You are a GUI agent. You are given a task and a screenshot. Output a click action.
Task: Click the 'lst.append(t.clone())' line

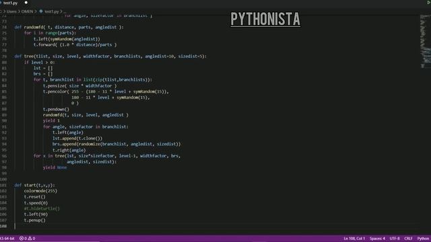click(x=77, y=138)
